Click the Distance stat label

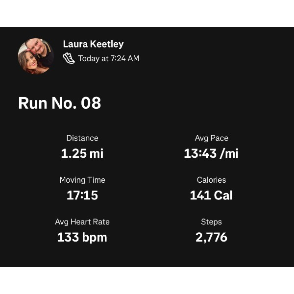[x=82, y=138]
